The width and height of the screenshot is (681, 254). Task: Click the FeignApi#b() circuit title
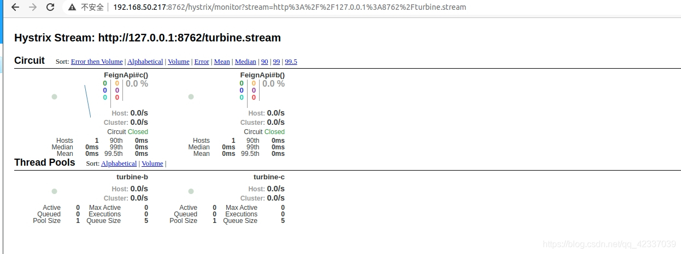262,75
